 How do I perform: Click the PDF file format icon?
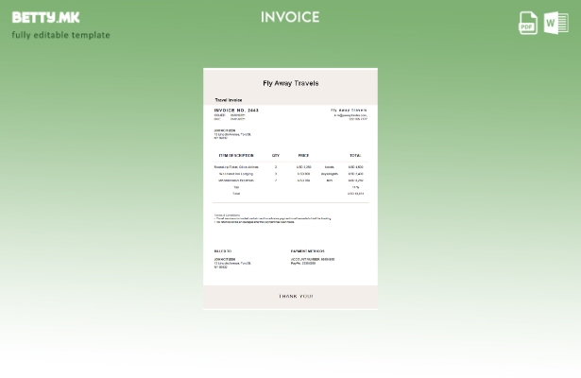[x=528, y=23]
